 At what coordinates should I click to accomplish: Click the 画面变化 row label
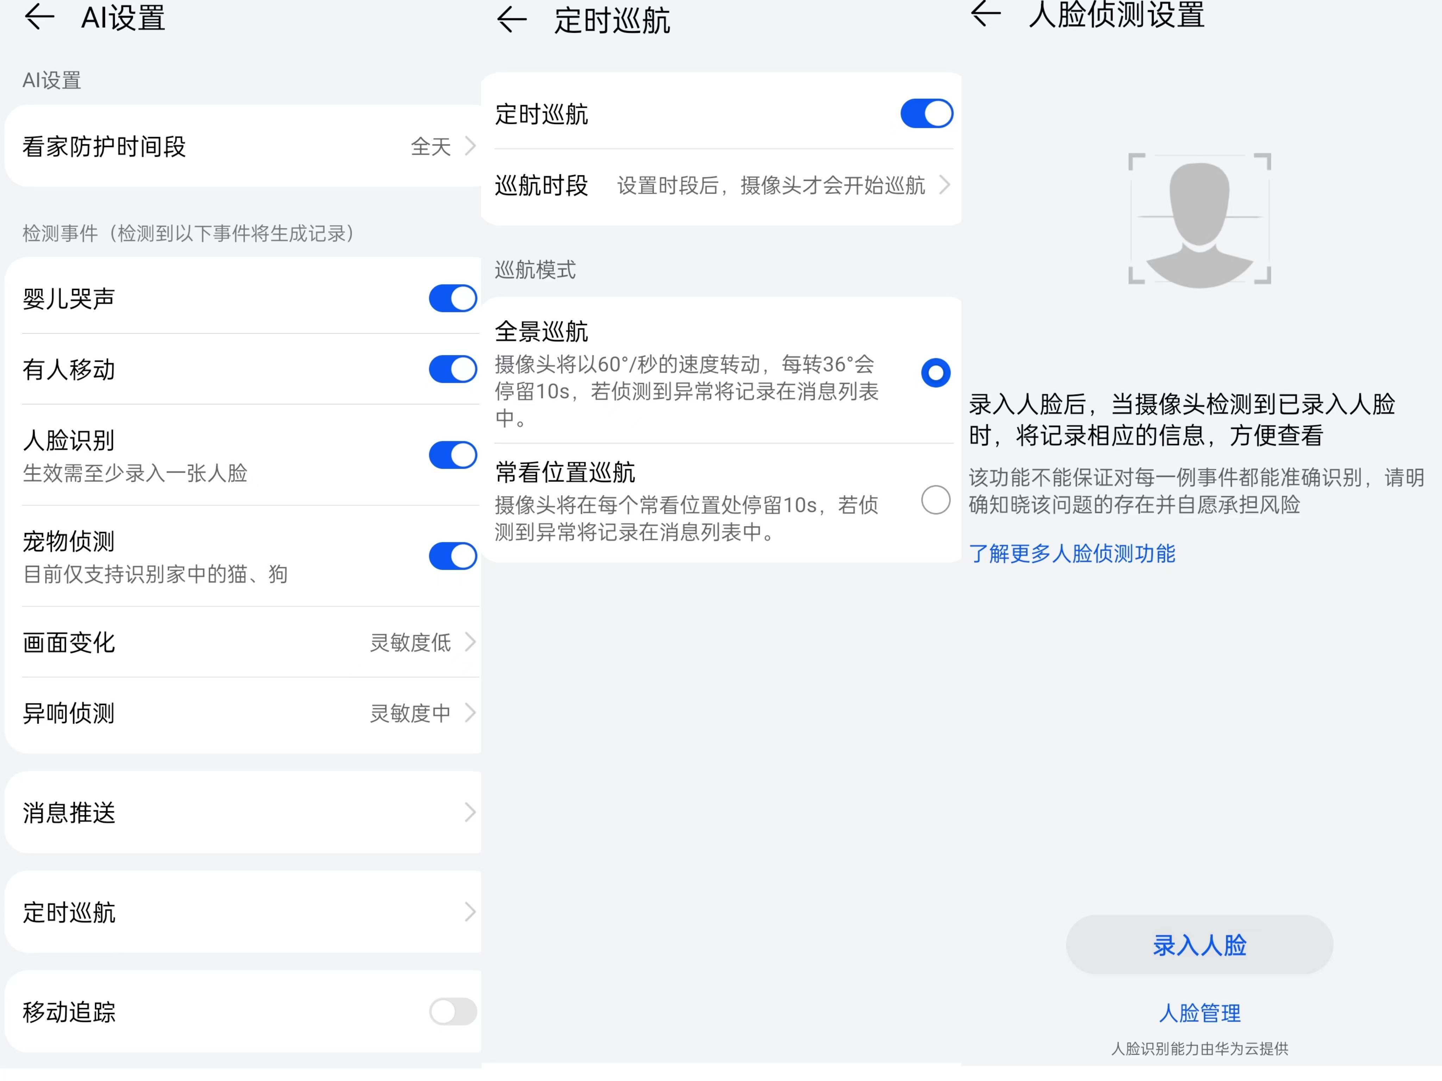(x=69, y=643)
